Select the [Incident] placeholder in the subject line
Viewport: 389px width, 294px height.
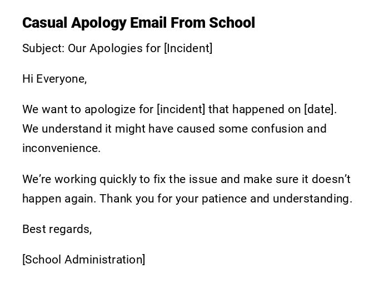click(x=188, y=48)
